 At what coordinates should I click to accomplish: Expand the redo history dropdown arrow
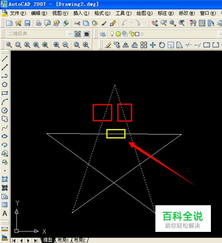[x=146, y=23]
